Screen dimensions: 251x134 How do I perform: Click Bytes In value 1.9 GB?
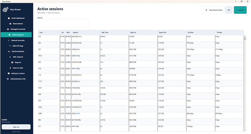[132, 37]
